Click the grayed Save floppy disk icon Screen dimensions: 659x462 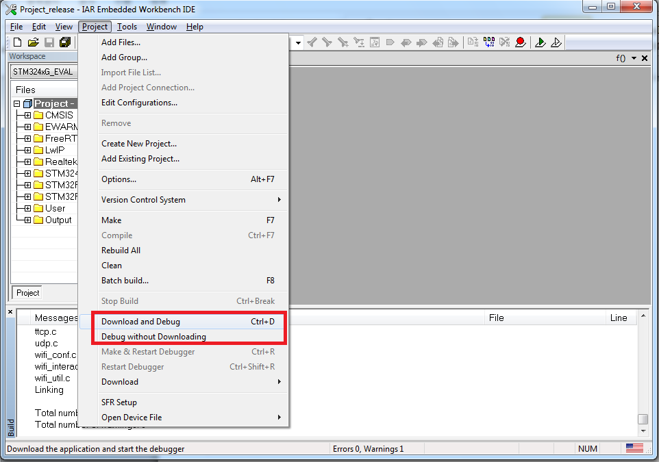[x=49, y=42]
